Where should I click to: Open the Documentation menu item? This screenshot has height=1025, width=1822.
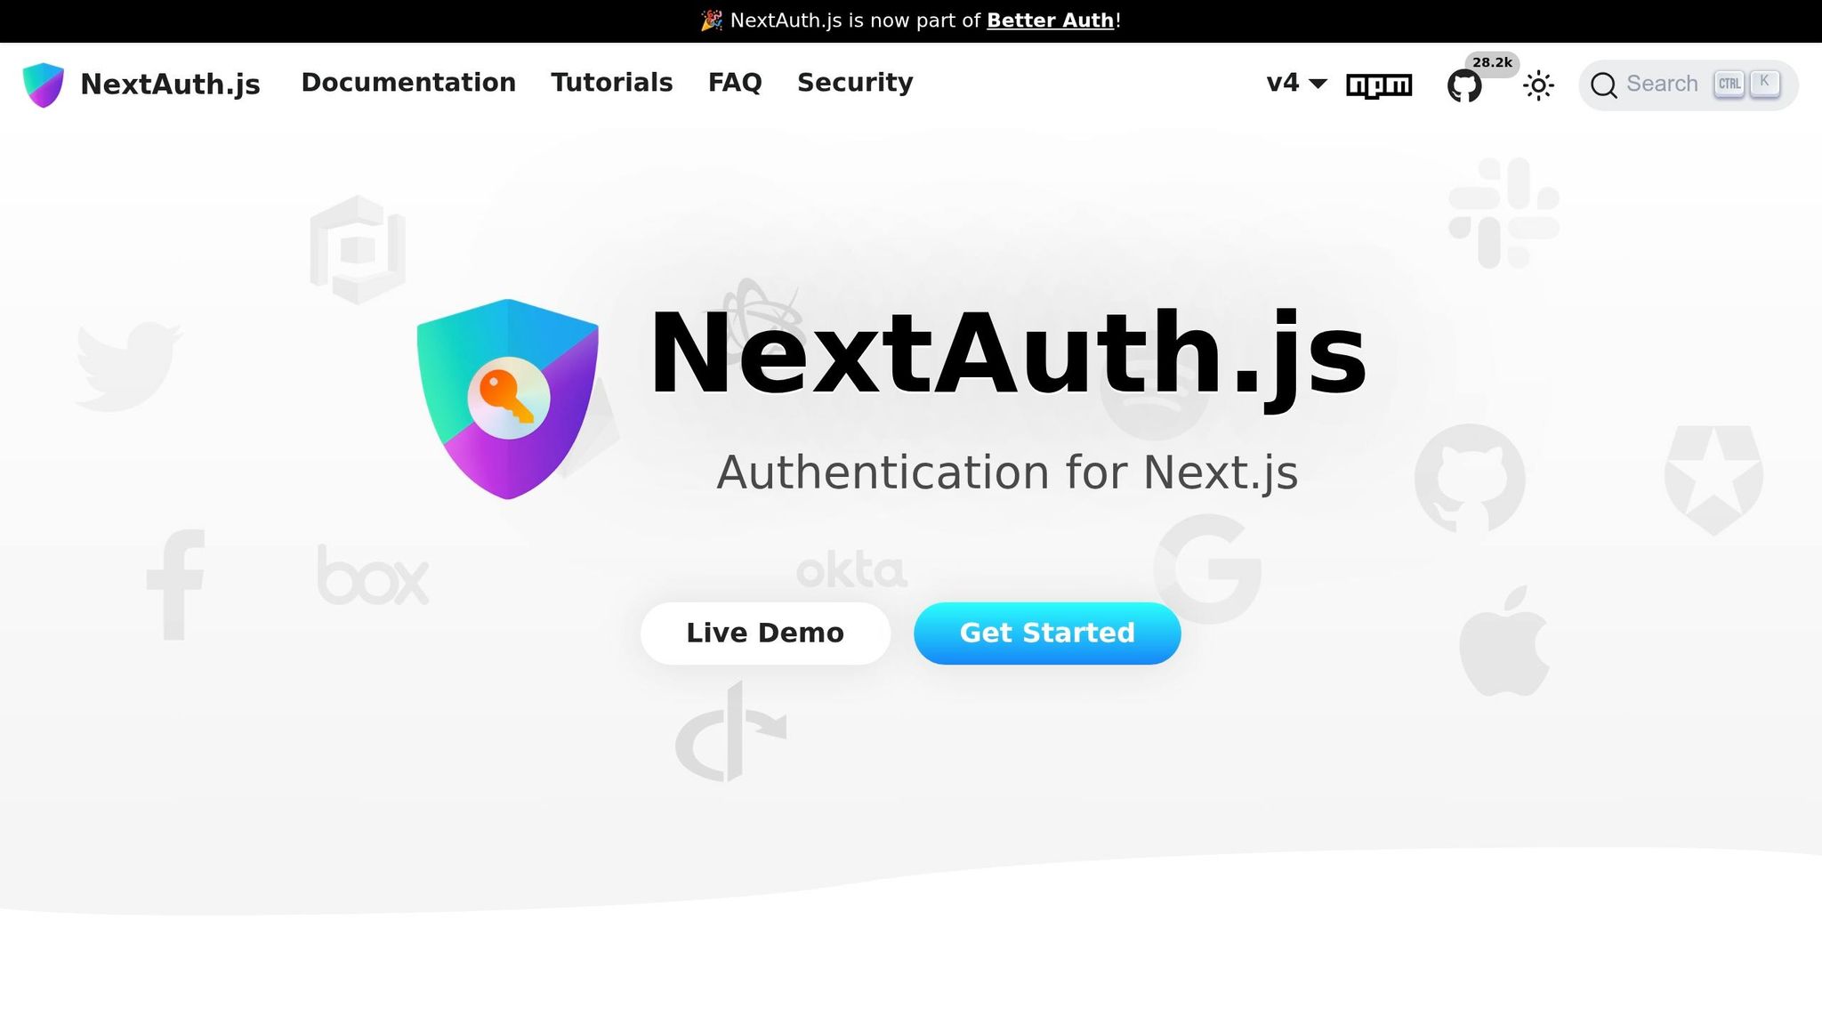click(x=408, y=83)
